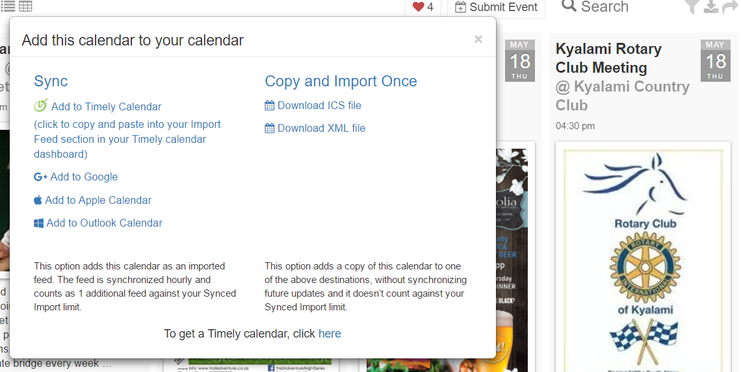The width and height of the screenshot is (741, 372).
Task: Click the red heart favorites icon
Action: click(418, 6)
